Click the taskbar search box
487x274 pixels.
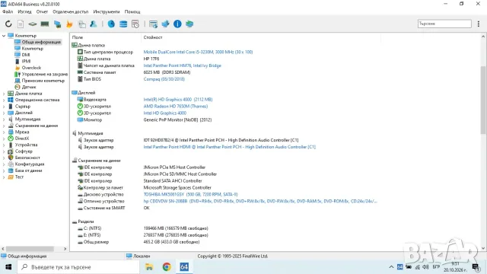[78, 267]
